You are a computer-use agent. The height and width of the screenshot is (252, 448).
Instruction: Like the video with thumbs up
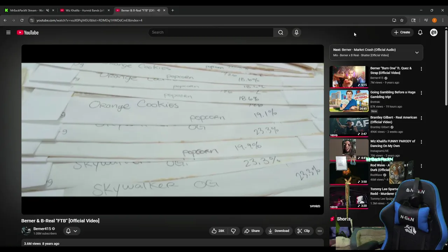pos(217,231)
